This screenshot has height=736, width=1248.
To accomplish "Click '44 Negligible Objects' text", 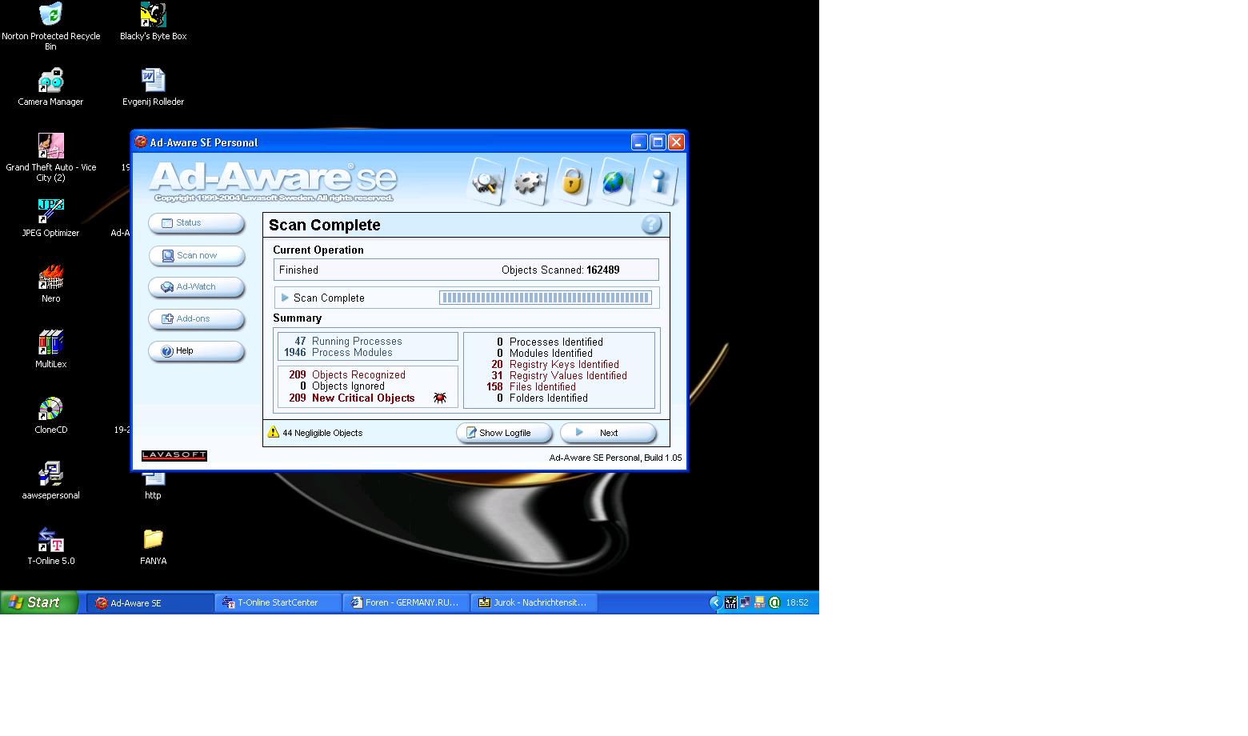I will click(322, 433).
